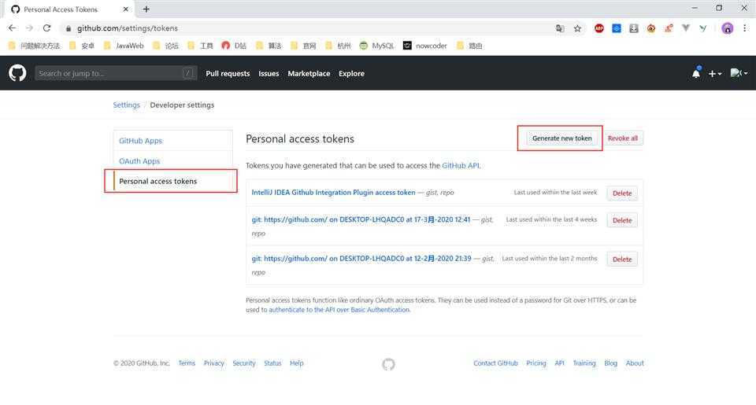Select GitHub Apps in the sidebar
Image resolution: width=756 pixels, height=405 pixels.
point(172,141)
